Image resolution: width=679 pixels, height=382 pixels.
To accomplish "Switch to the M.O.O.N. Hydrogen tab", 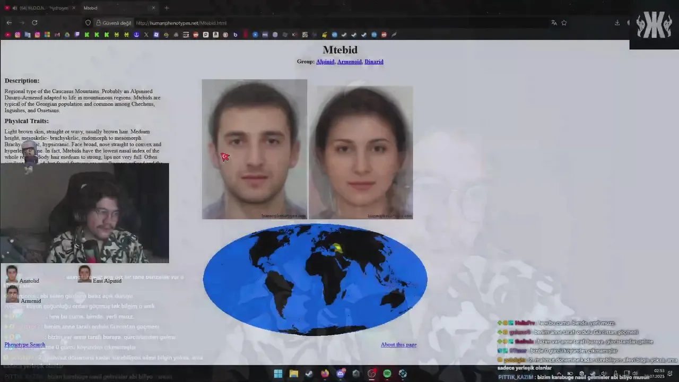I will [40, 8].
